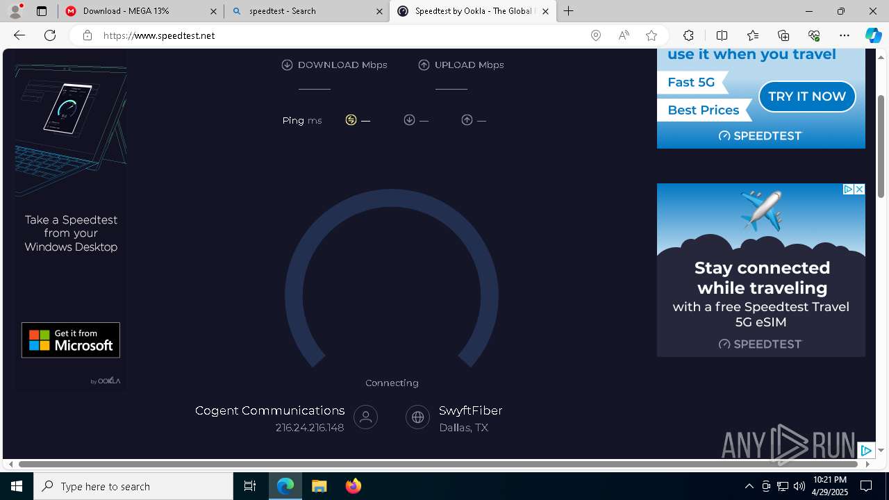Select the Cogent Communications provider name

269,410
